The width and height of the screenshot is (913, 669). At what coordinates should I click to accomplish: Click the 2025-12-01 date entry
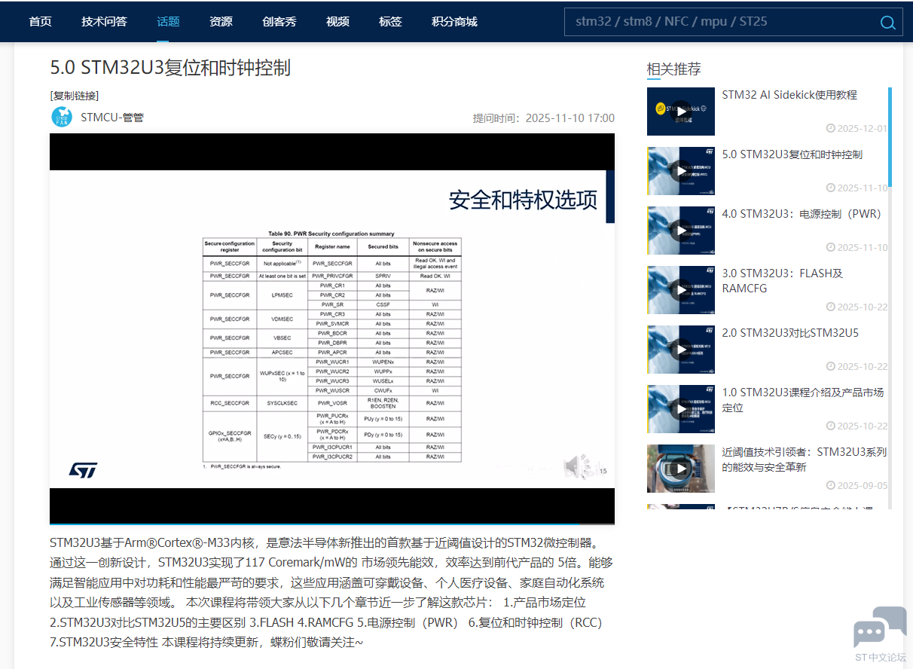(857, 129)
